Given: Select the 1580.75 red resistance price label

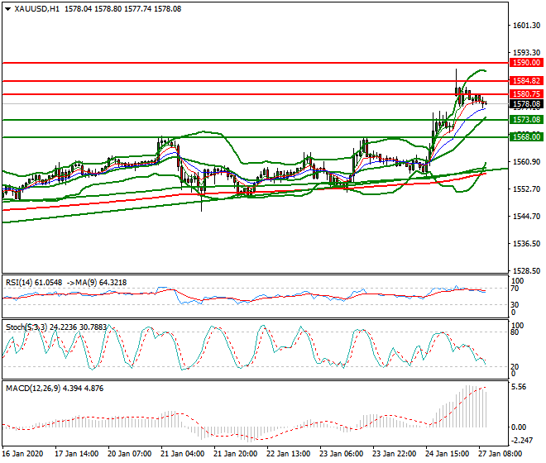Looking at the screenshot, I should (x=526, y=94).
